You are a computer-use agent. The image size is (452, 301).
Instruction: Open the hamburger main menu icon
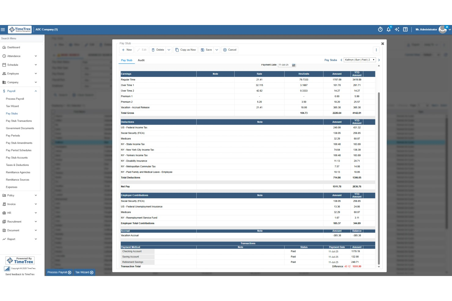click(3, 30)
